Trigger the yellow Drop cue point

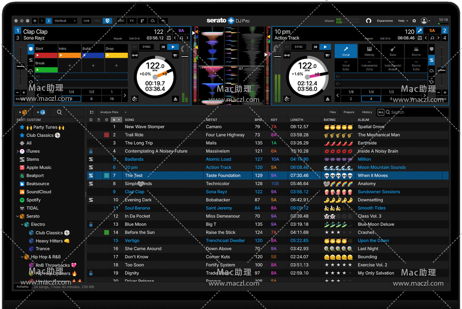pyautogui.click(x=116, y=55)
